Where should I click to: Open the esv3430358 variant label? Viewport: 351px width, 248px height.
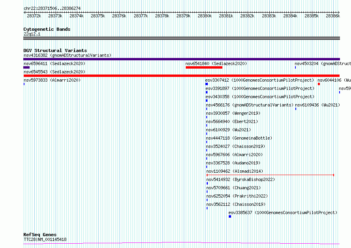tap(260, 97)
